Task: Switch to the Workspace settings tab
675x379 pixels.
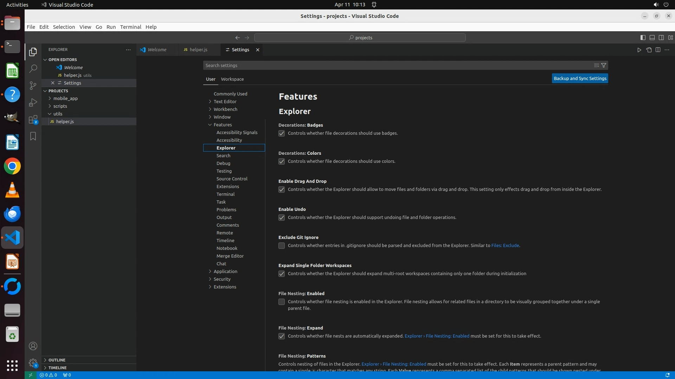Action: tap(232, 79)
